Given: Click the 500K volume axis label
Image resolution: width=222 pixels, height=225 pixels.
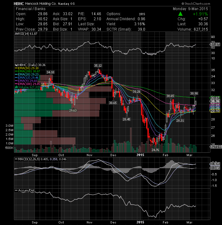Looking at the screenshot, I should point(10,148).
